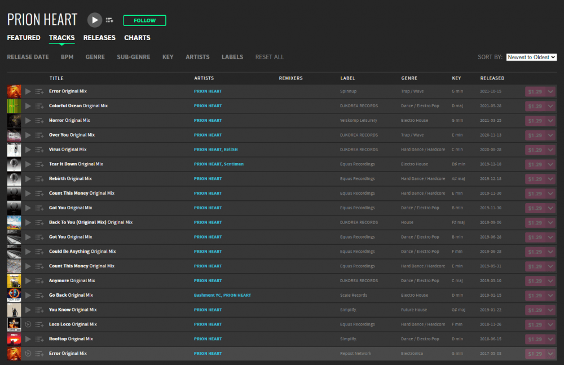The image size is (564, 365).
Task: Open the Sort By dropdown
Action: pyautogui.click(x=531, y=57)
